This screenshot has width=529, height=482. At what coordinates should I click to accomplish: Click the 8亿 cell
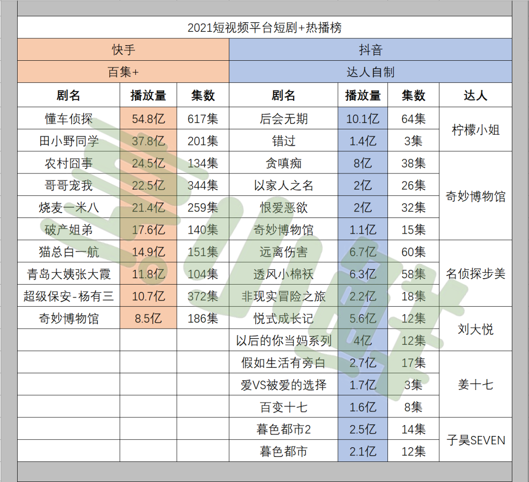click(362, 163)
